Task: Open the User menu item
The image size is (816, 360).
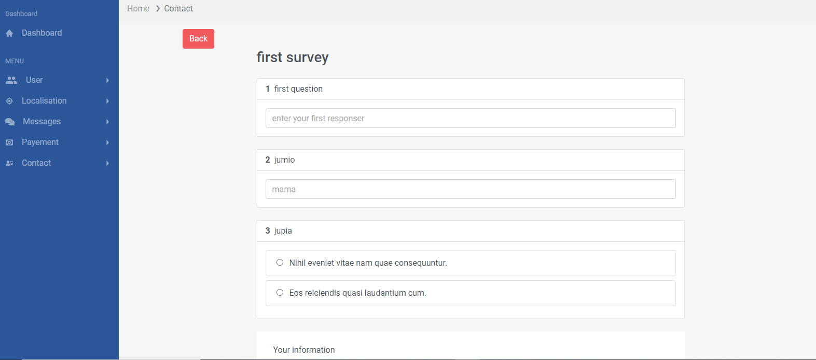Action: (x=59, y=80)
